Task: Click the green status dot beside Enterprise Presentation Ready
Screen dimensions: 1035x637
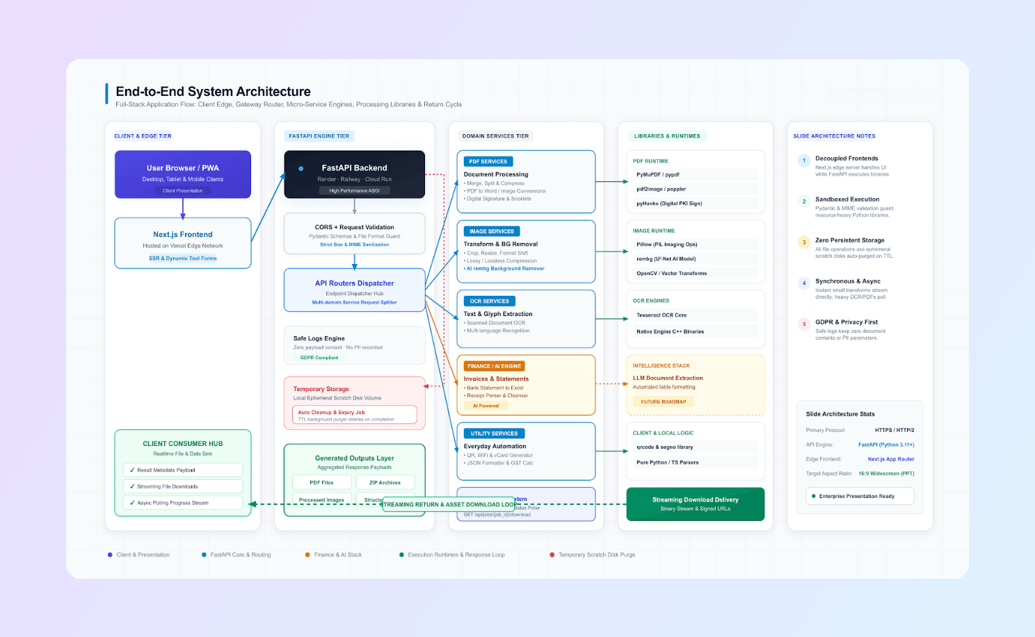Action: coord(814,496)
